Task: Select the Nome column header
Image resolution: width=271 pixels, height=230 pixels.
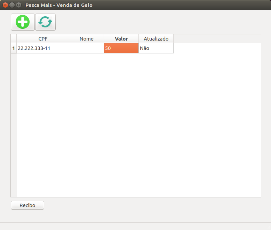Action: (86, 39)
